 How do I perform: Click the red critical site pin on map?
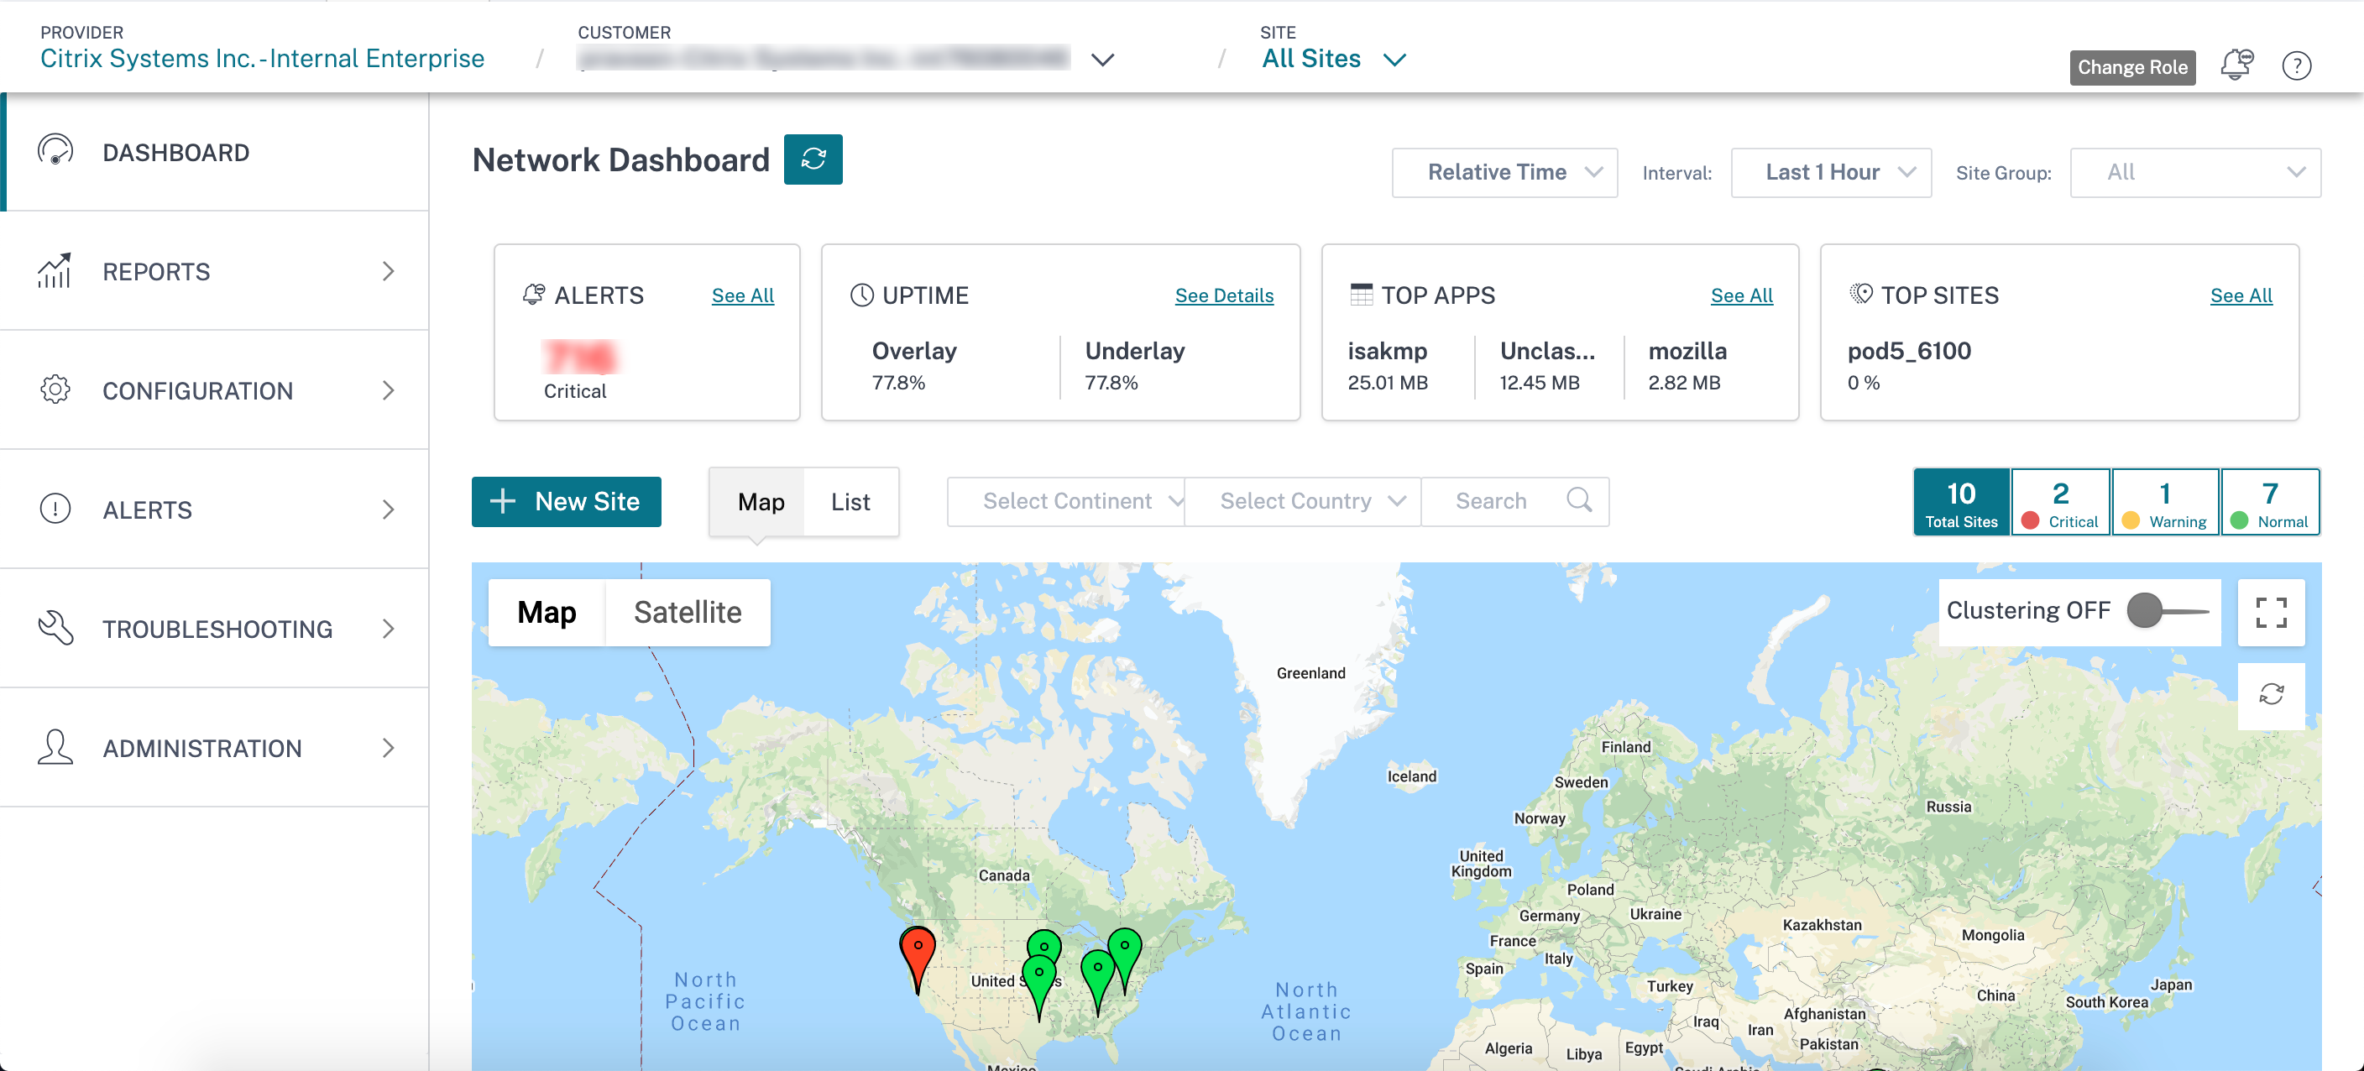coord(917,959)
